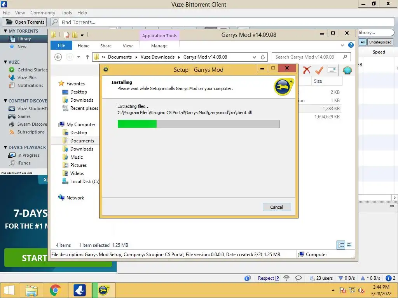The height and width of the screenshot is (298, 398).
Task: Open the Vuze Tools menu
Action: 66,13
